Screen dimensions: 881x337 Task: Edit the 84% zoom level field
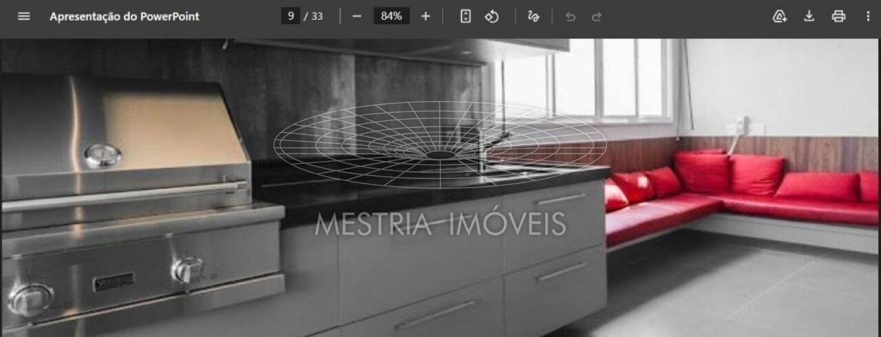tap(391, 16)
